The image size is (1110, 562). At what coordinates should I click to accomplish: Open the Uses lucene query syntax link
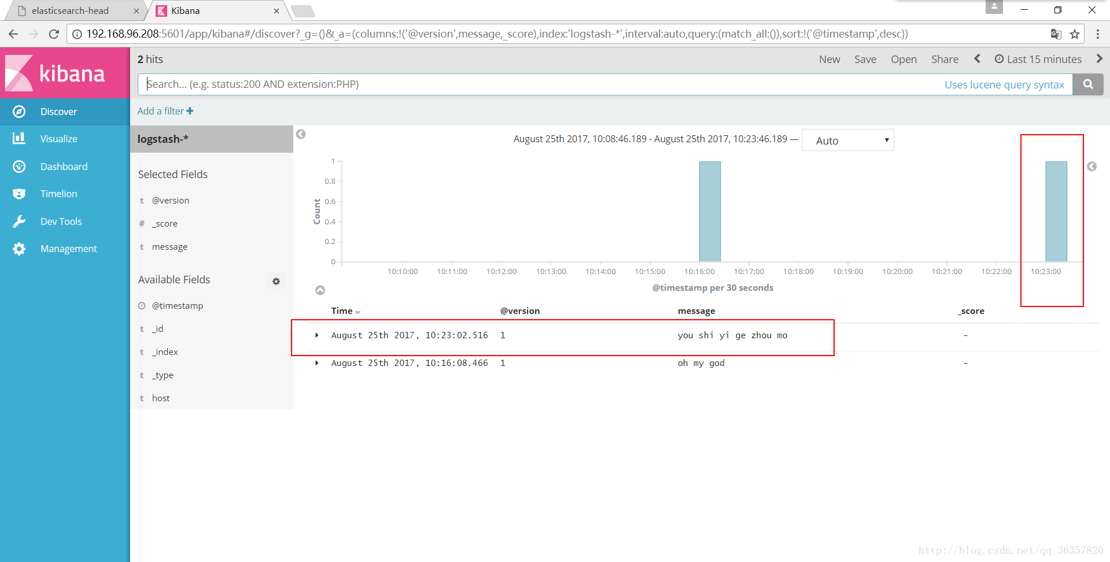[x=1004, y=84]
